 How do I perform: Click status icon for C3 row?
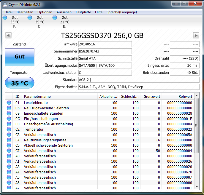coord(9,135)
